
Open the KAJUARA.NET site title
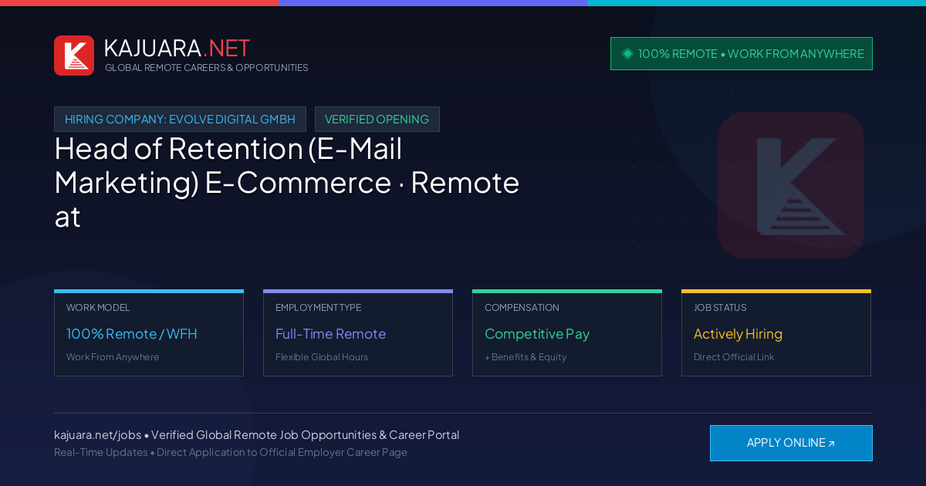tap(177, 48)
